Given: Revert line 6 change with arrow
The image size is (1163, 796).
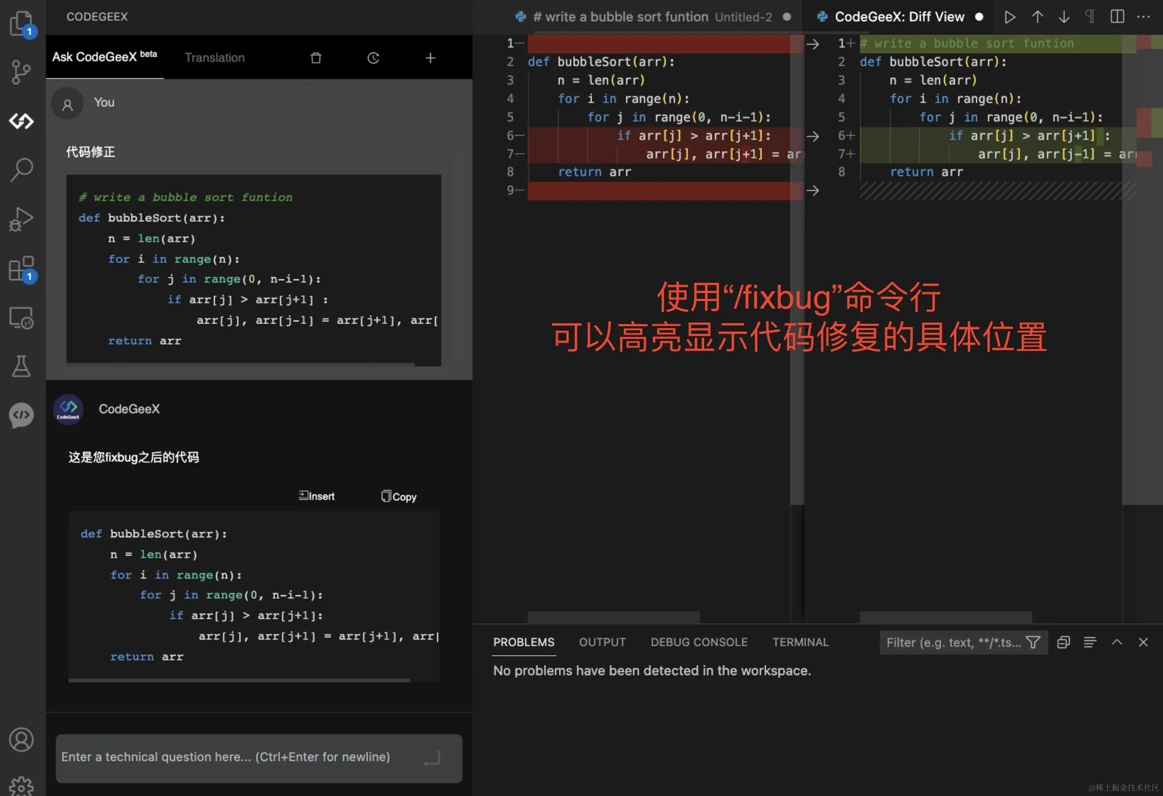Looking at the screenshot, I should 813,136.
